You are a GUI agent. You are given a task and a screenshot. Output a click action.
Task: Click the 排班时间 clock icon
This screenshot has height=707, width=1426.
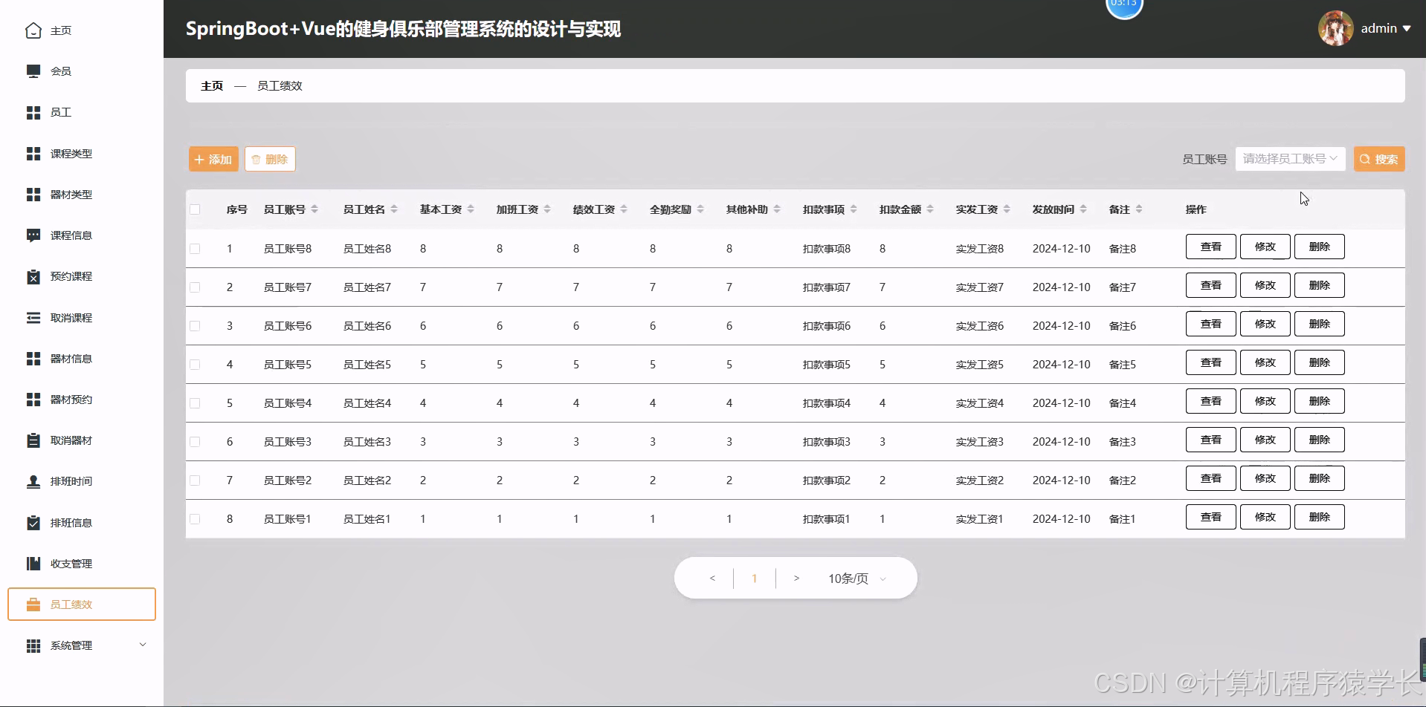click(33, 481)
